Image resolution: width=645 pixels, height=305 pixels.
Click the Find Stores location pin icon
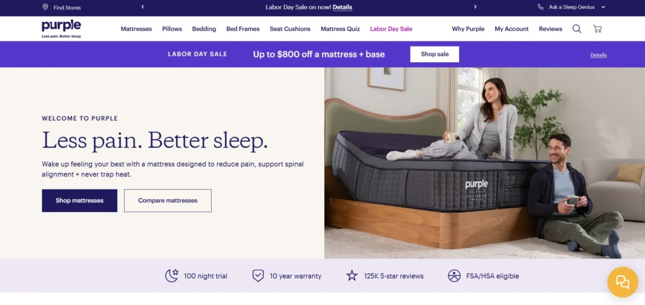(45, 7)
